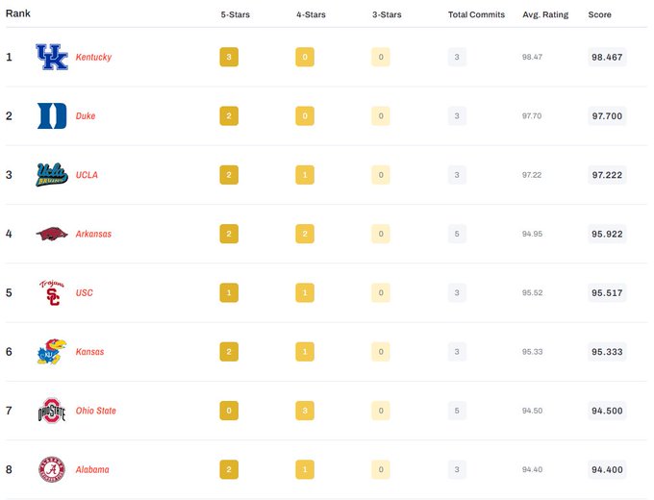Click USC's 4-star count badge
The image size is (654, 500).
click(x=305, y=292)
